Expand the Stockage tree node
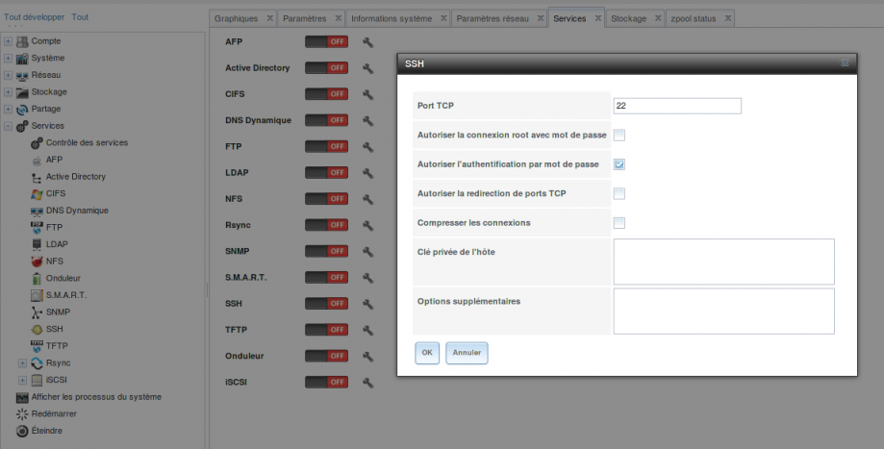The image size is (884, 449). [x=9, y=92]
